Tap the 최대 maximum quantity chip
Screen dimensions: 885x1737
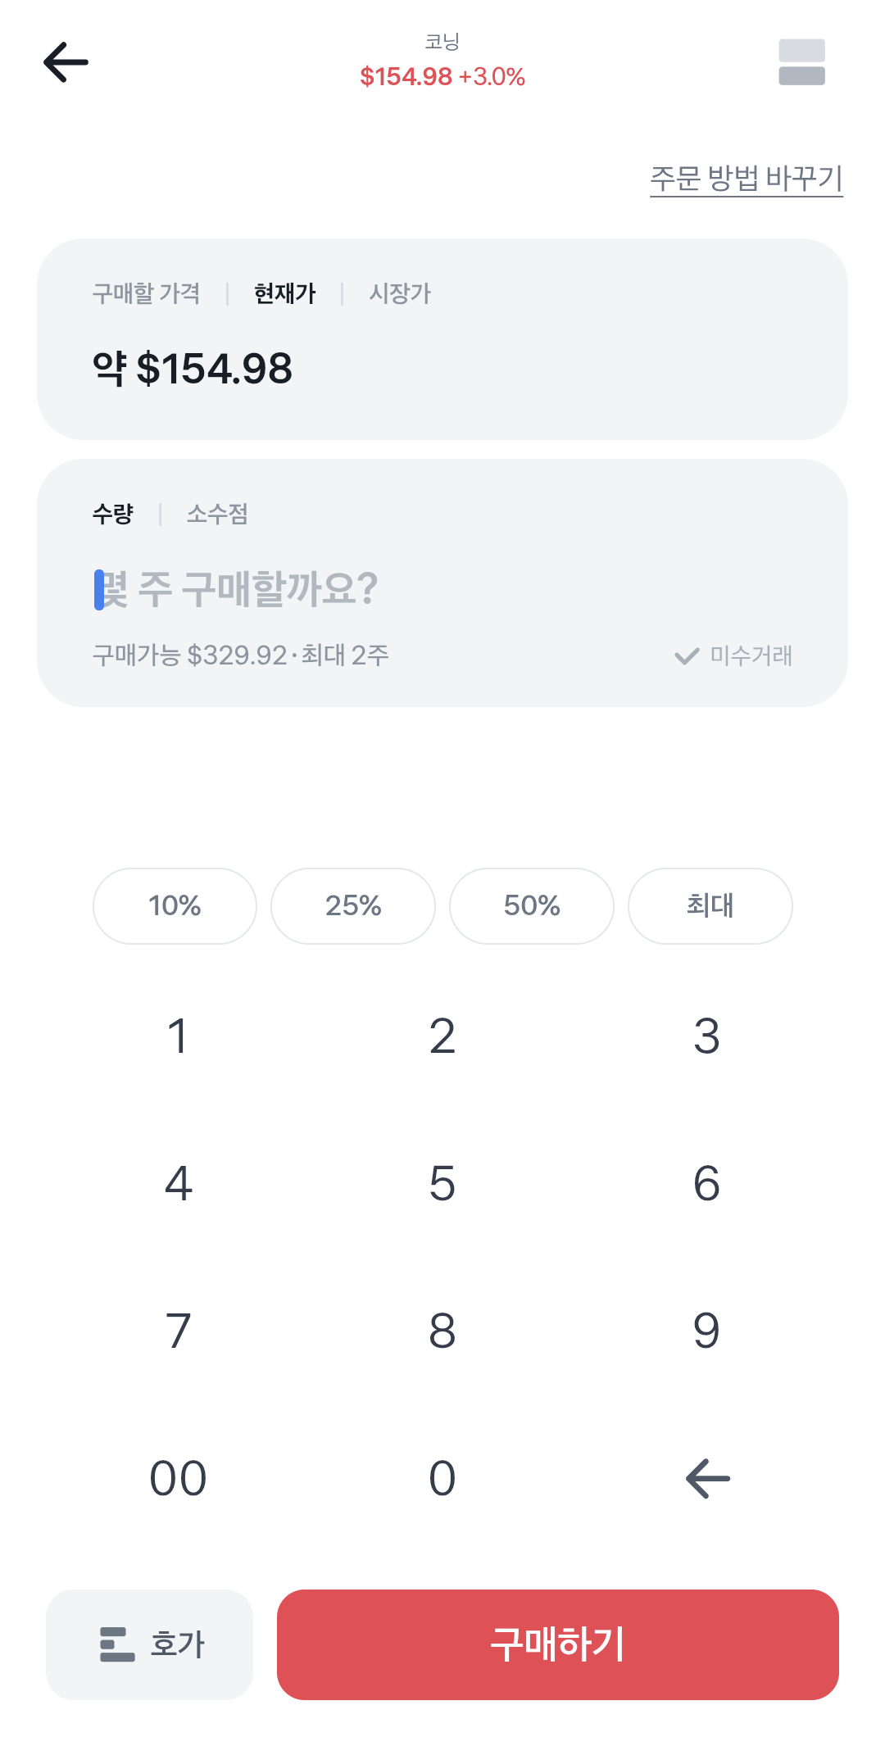point(710,905)
